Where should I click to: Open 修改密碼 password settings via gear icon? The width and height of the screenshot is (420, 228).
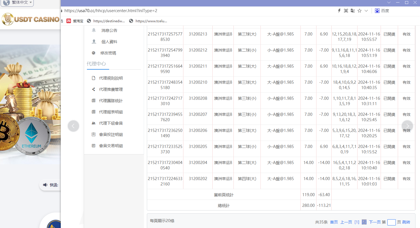(x=93, y=53)
